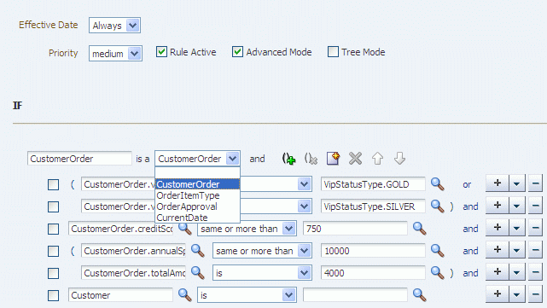Open the Effective Date dropdown showing Always
Viewport: 547px width, 308px height.
(114, 26)
